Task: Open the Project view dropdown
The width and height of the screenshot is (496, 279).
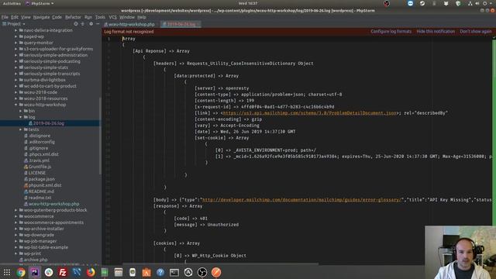Action: click(14, 24)
